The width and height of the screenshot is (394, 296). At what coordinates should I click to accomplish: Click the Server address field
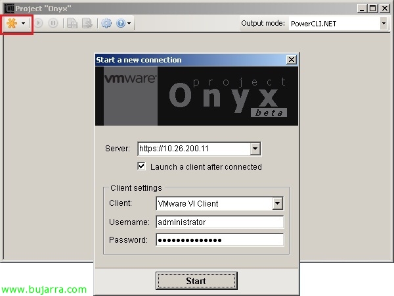click(194, 149)
